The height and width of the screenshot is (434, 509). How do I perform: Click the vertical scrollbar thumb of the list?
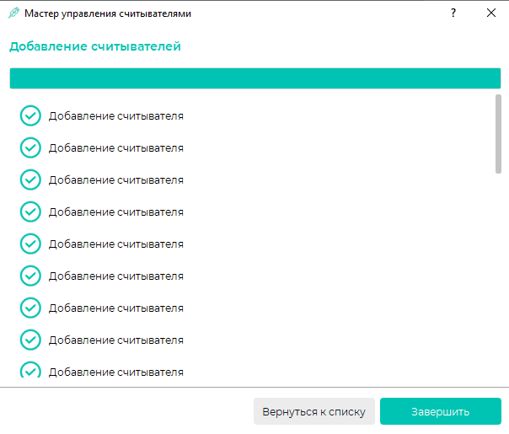click(x=498, y=134)
